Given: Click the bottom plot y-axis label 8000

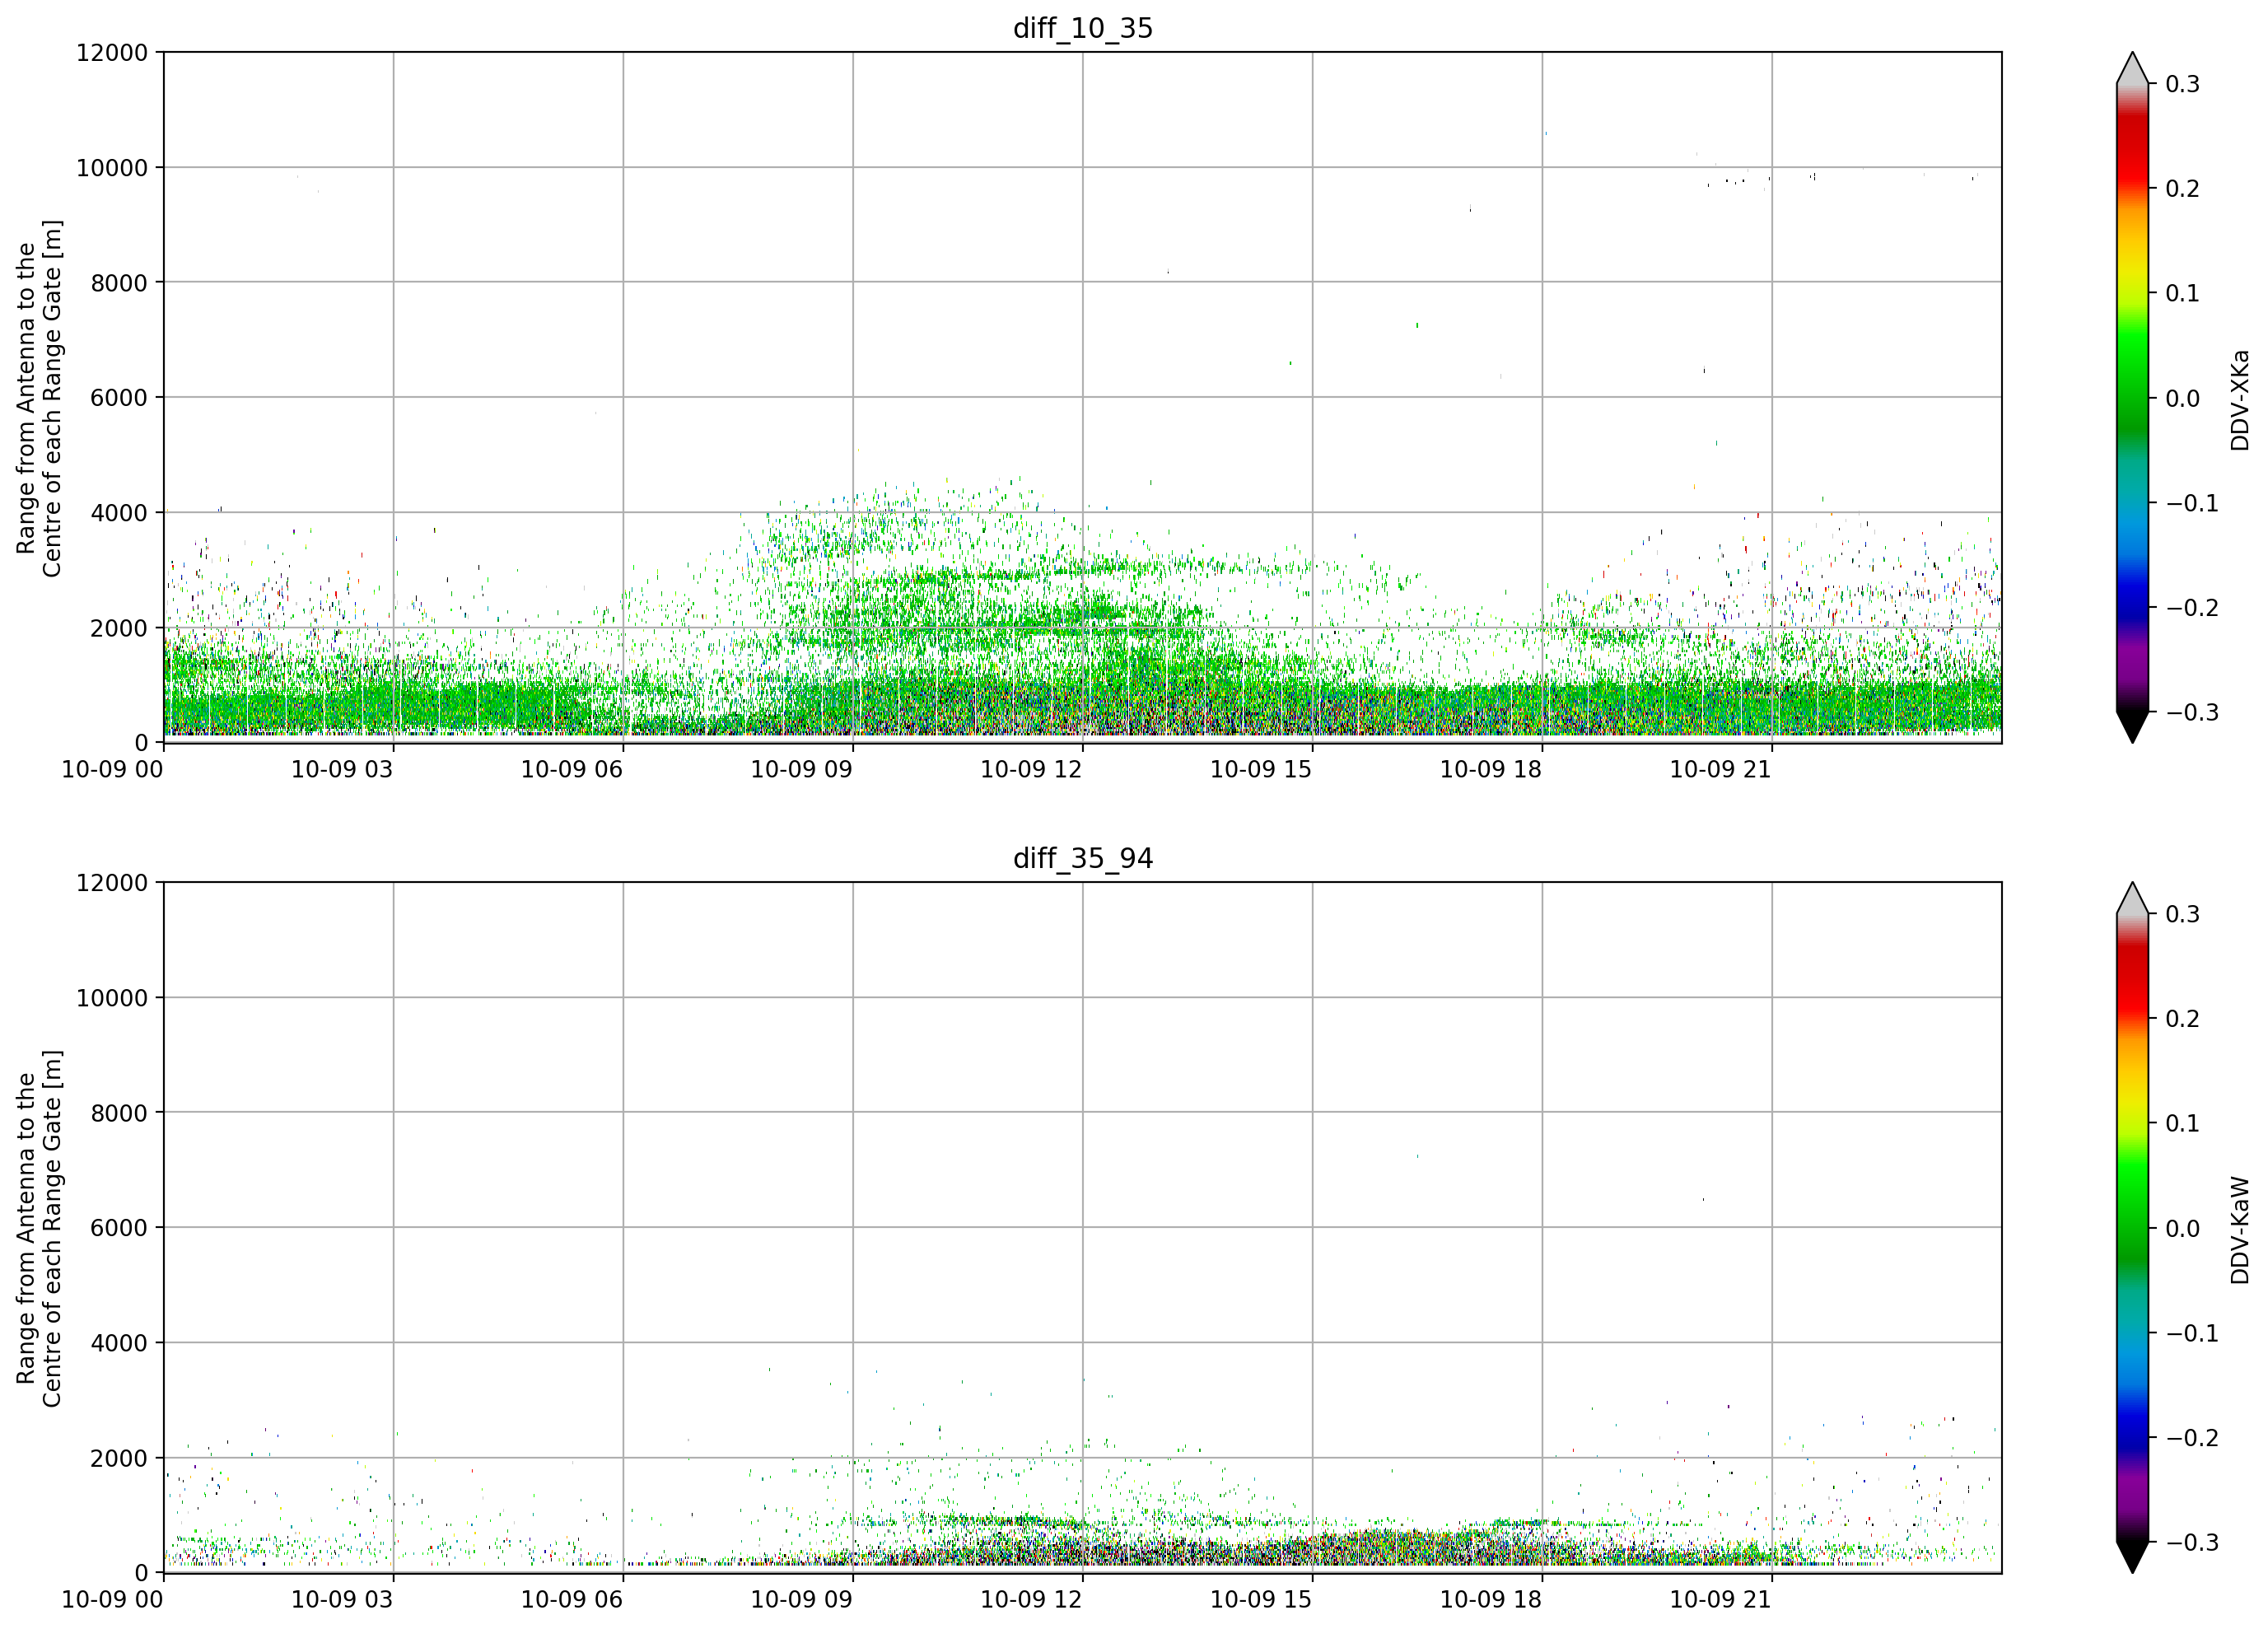Looking at the screenshot, I should tap(119, 1113).
